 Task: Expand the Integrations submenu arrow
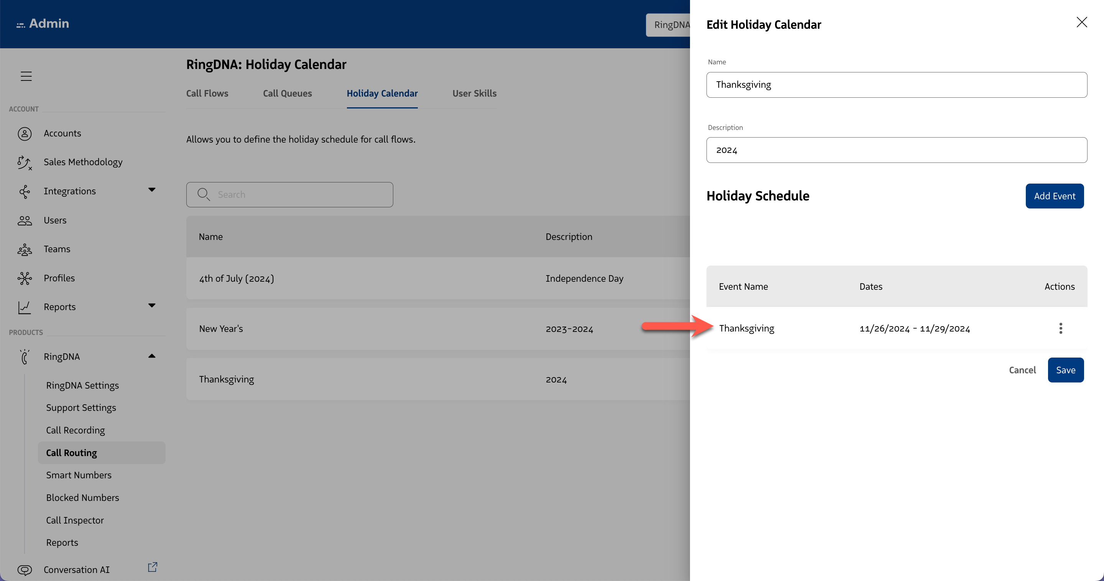(152, 190)
